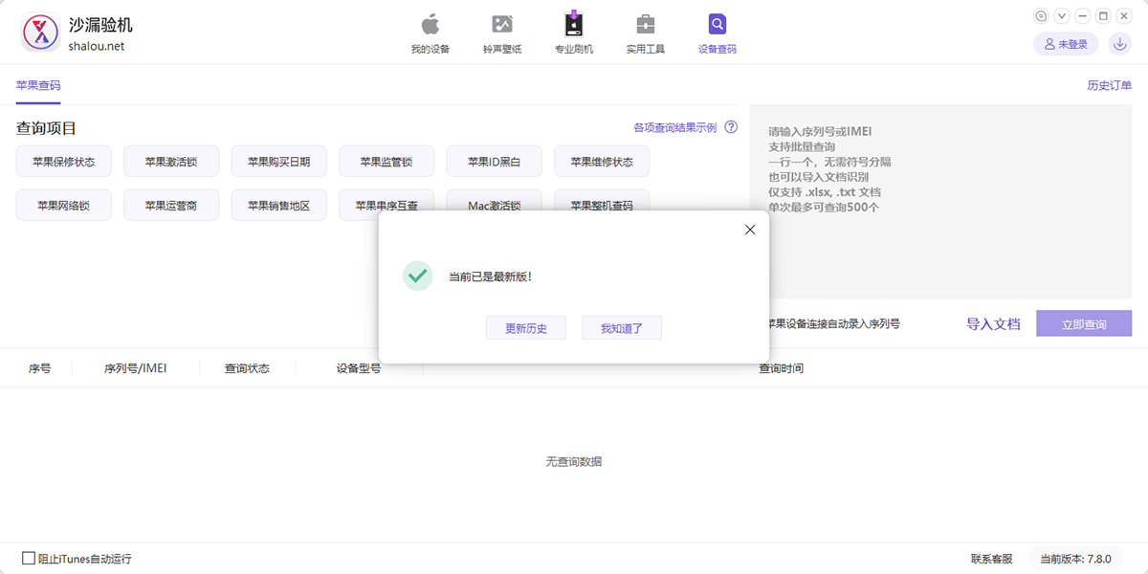Select 苹果监管锁 query item
The height and width of the screenshot is (574, 1148).
tap(386, 162)
